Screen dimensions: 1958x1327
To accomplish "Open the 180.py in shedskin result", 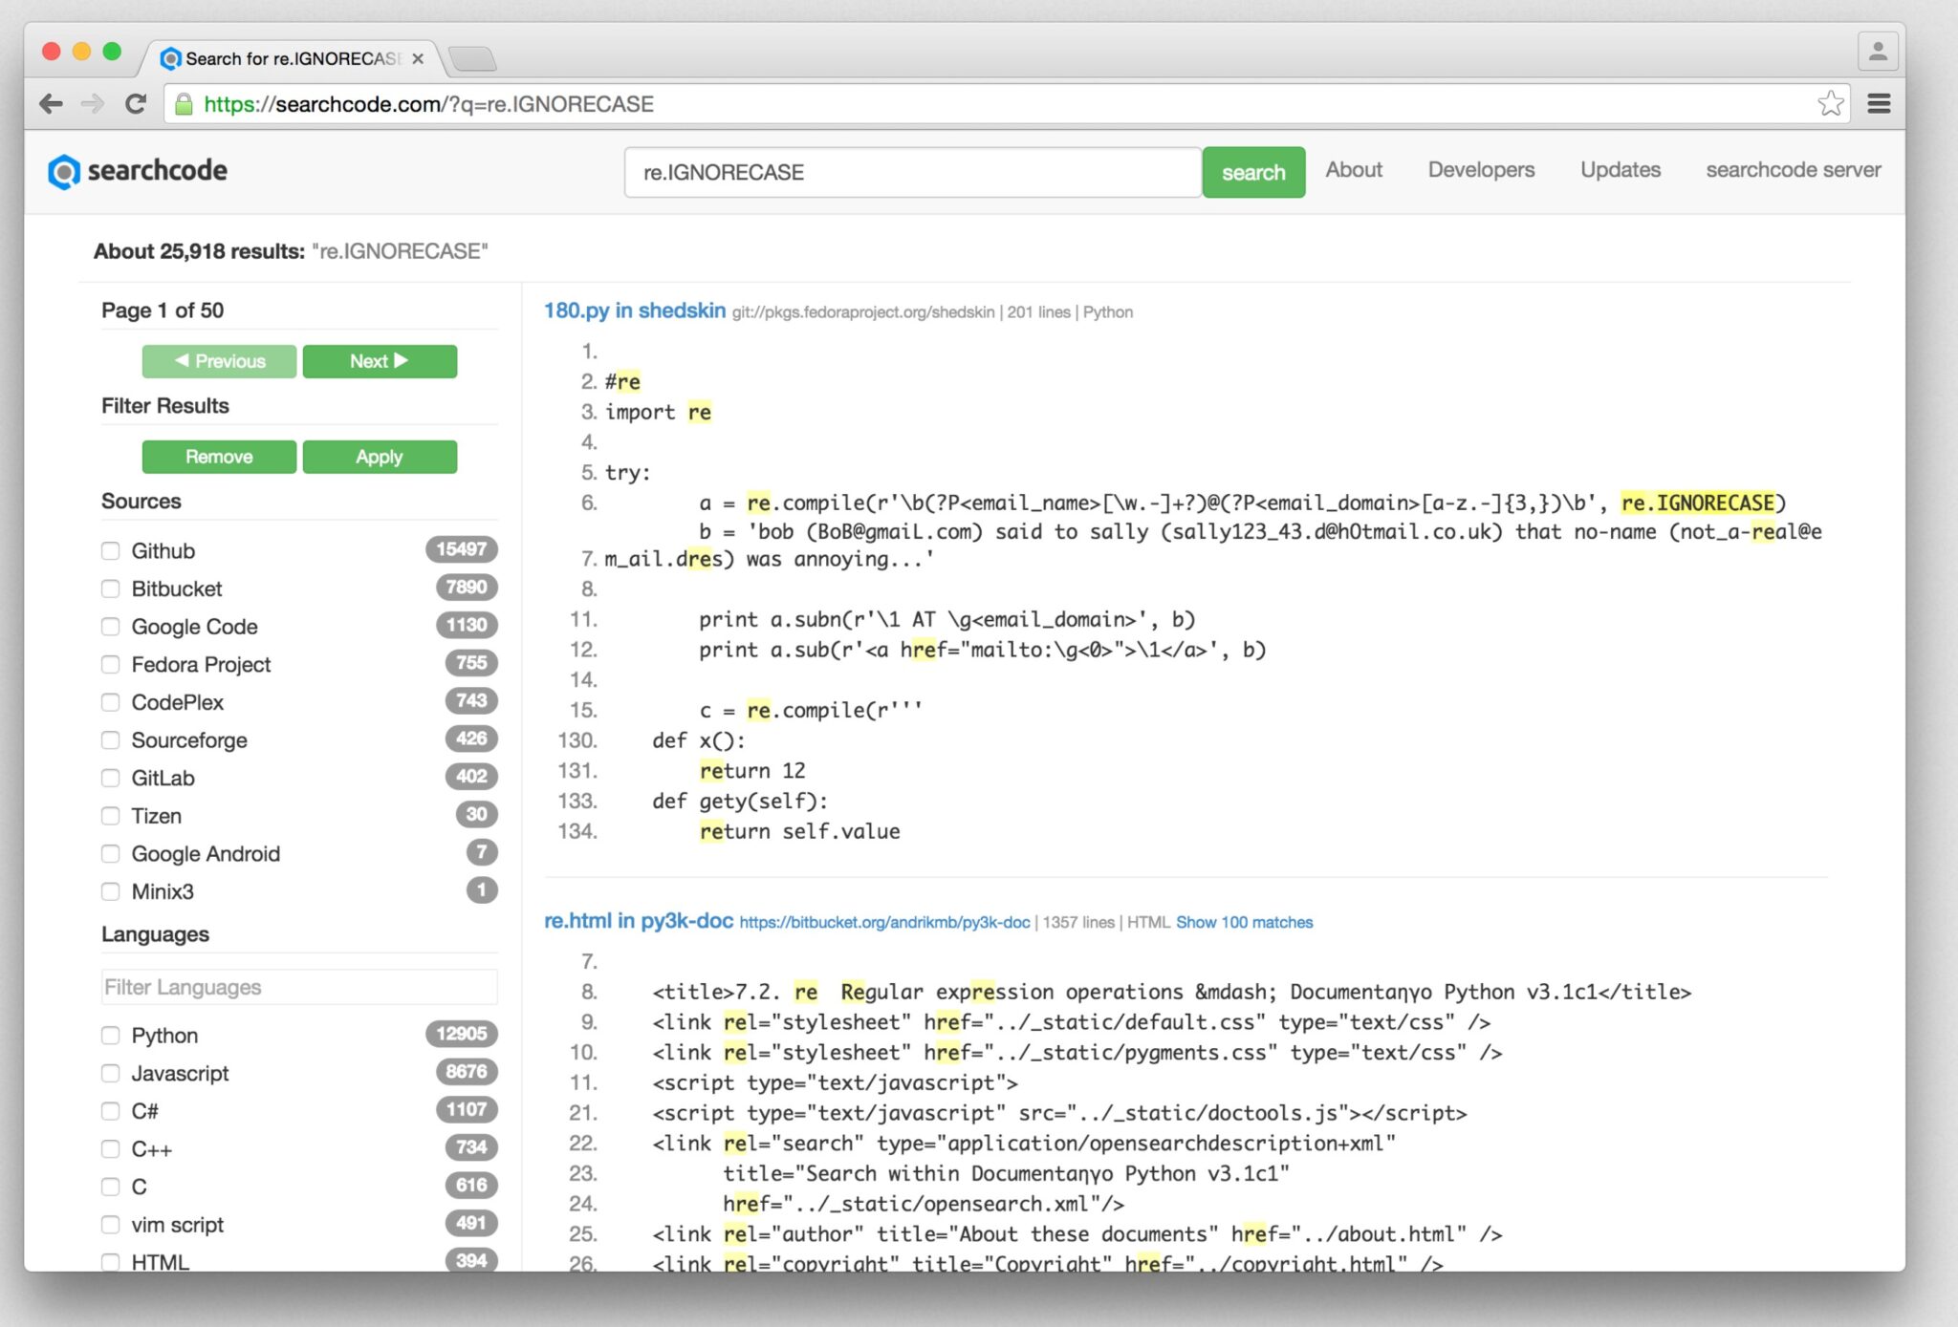I will (636, 310).
